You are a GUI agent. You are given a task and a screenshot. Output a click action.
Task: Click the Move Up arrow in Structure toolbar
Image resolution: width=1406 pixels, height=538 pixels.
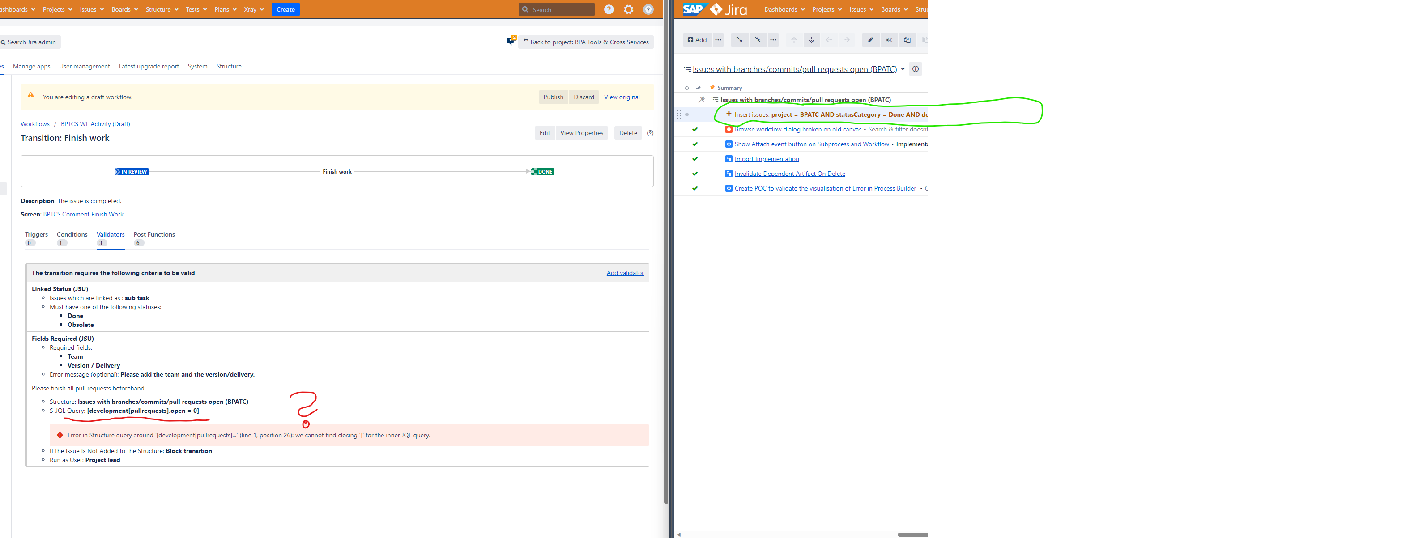click(793, 40)
